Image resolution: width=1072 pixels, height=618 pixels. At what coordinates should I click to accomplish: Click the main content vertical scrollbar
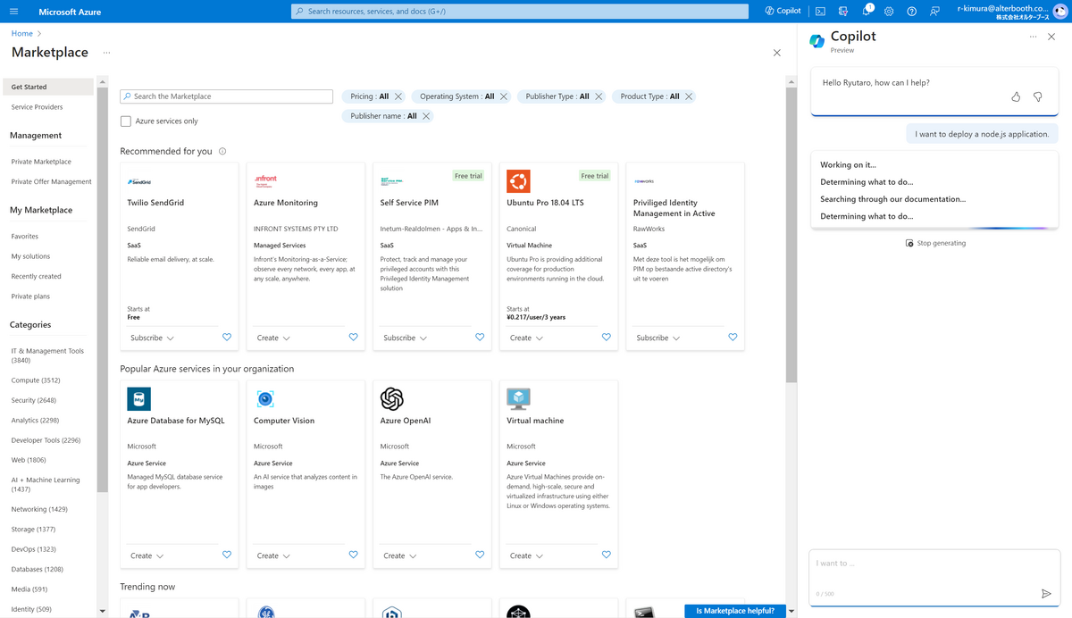coord(791,236)
